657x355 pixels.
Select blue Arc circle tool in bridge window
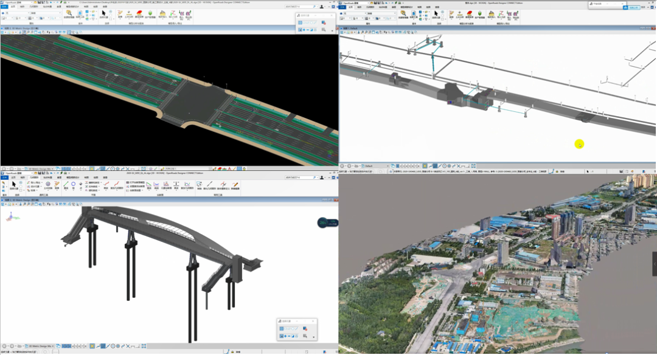[73, 184]
